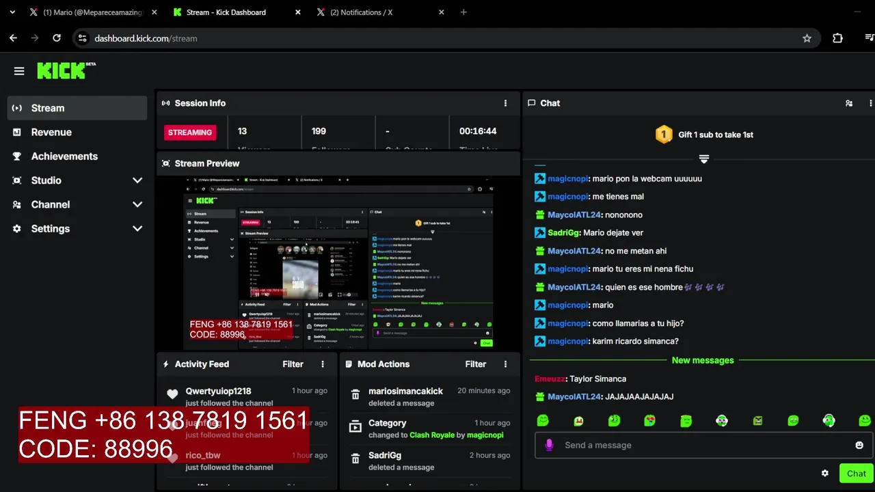Viewport: 875px width, 492px height.
Task: Jump to New messages divider
Action: (x=703, y=360)
